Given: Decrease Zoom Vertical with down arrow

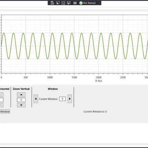Looking at the screenshot, I should point(21,105).
